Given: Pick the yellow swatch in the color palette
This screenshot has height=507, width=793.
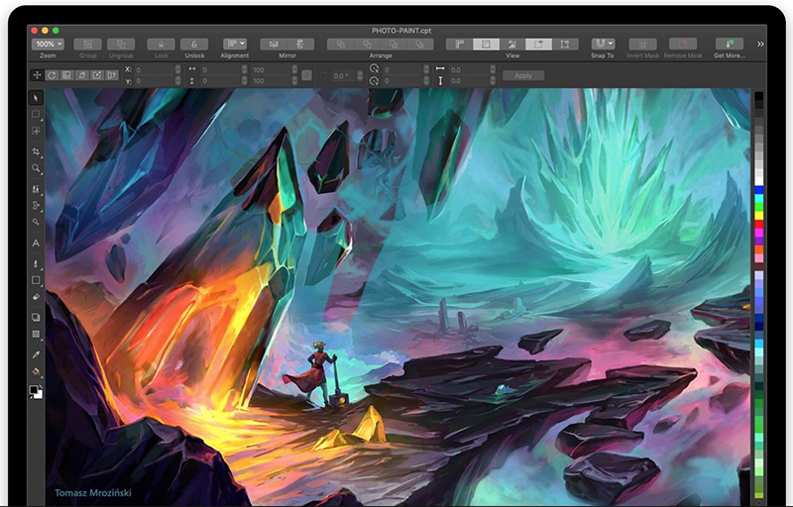Looking at the screenshot, I should pyautogui.click(x=759, y=215).
